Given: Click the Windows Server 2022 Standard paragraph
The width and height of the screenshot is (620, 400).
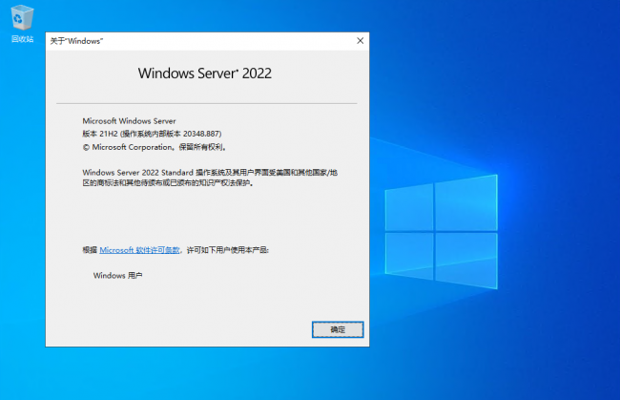Looking at the screenshot, I should click(210, 178).
